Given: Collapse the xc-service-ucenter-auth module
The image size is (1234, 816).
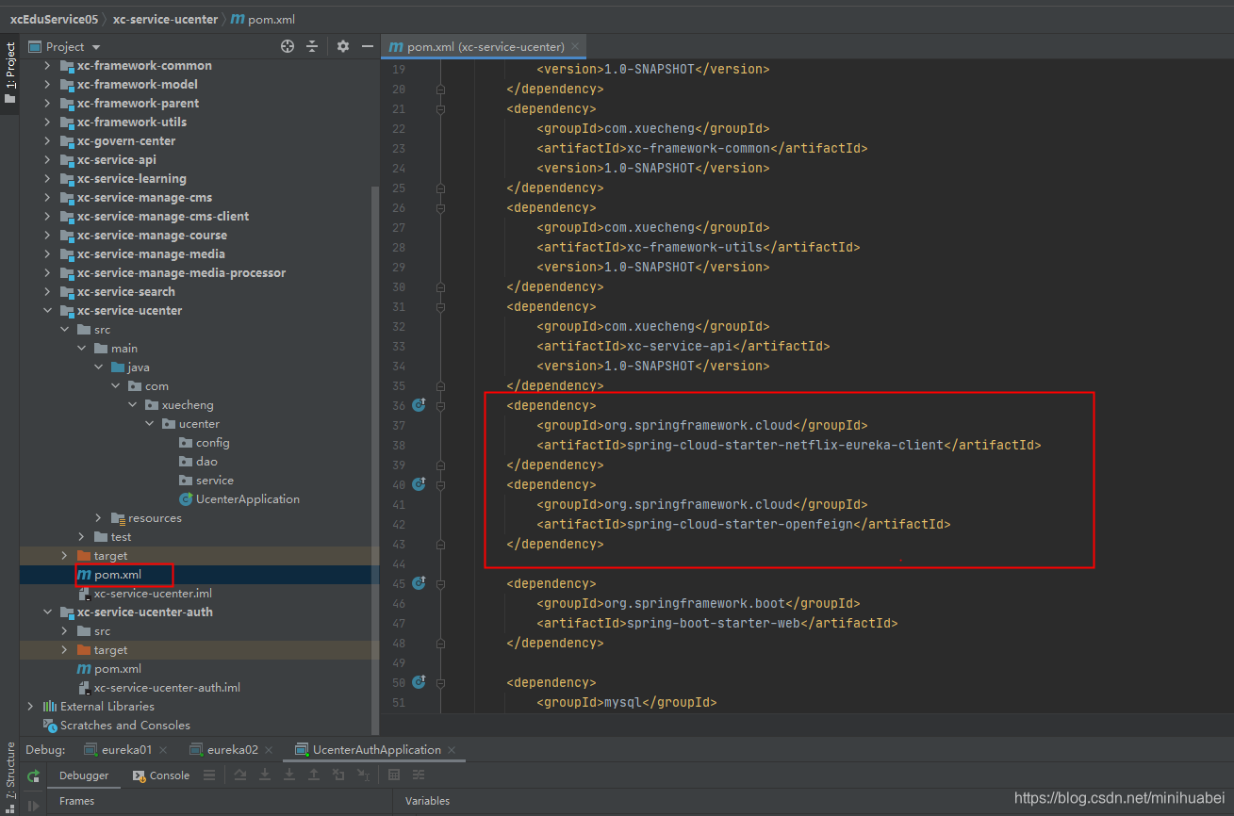Looking at the screenshot, I should (x=48, y=612).
